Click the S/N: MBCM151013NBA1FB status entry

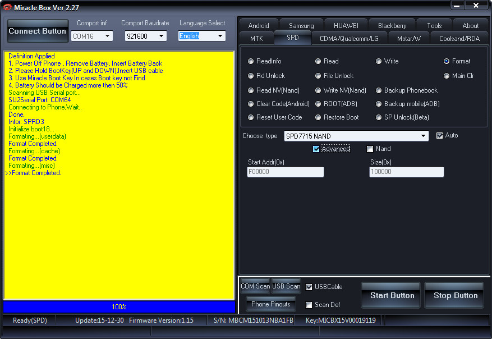point(254,320)
